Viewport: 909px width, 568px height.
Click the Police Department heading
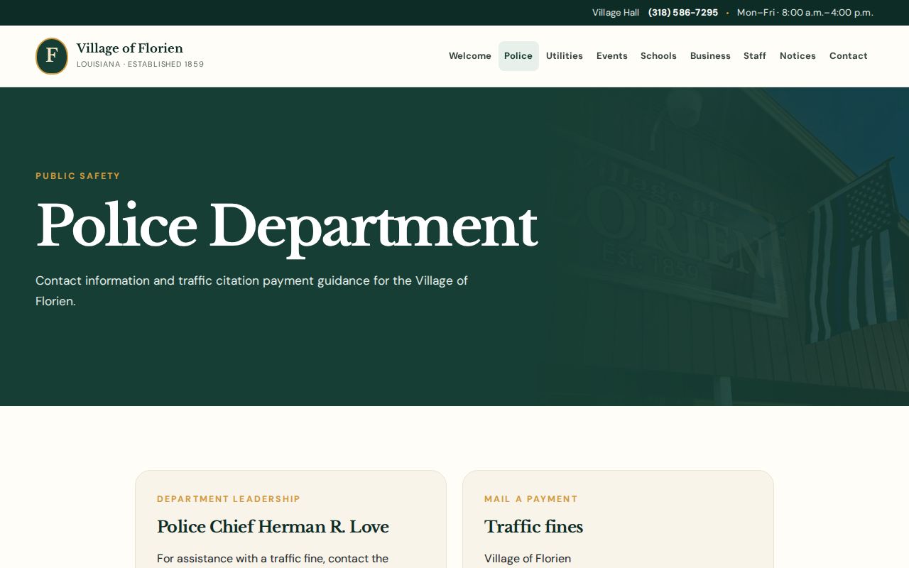pyautogui.click(x=287, y=226)
